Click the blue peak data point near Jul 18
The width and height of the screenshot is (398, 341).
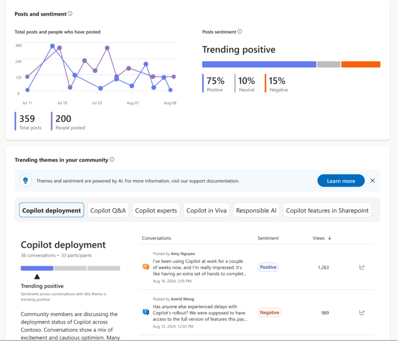52,46
